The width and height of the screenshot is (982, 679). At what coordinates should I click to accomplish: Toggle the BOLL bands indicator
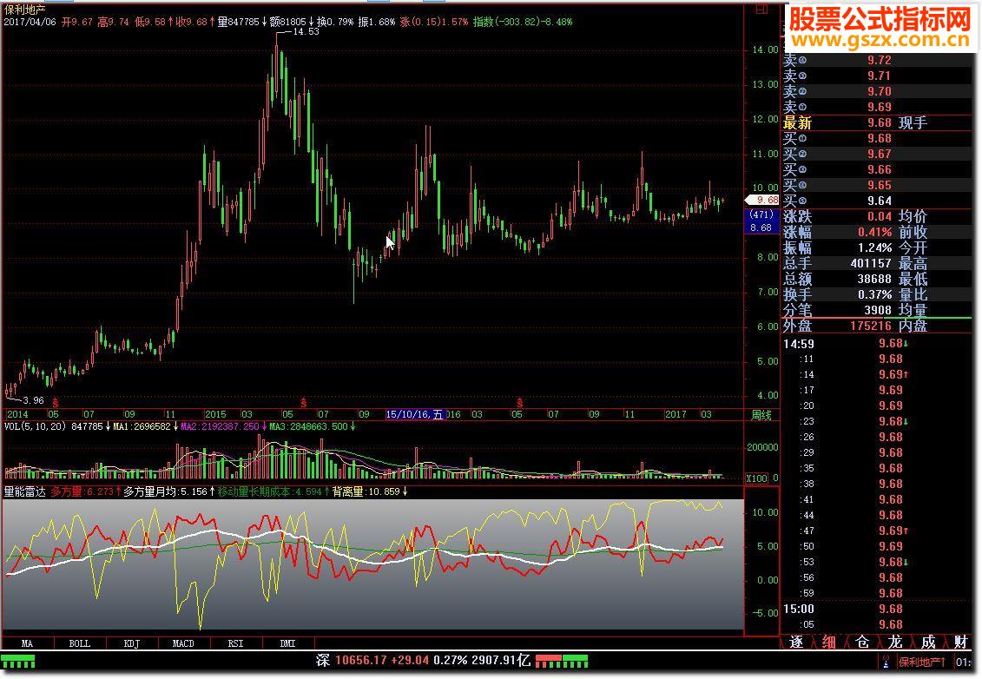pyautogui.click(x=78, y=643)
